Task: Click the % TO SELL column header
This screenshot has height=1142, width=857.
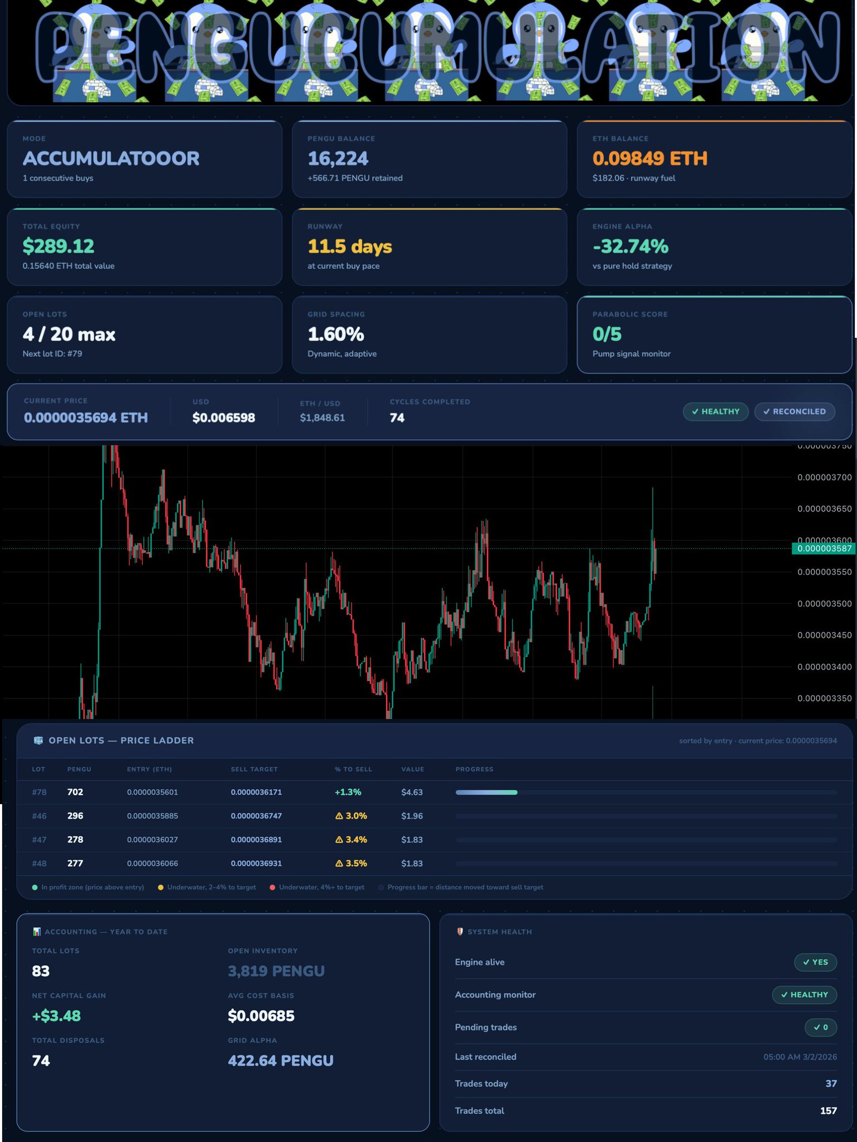Action: 353,769
